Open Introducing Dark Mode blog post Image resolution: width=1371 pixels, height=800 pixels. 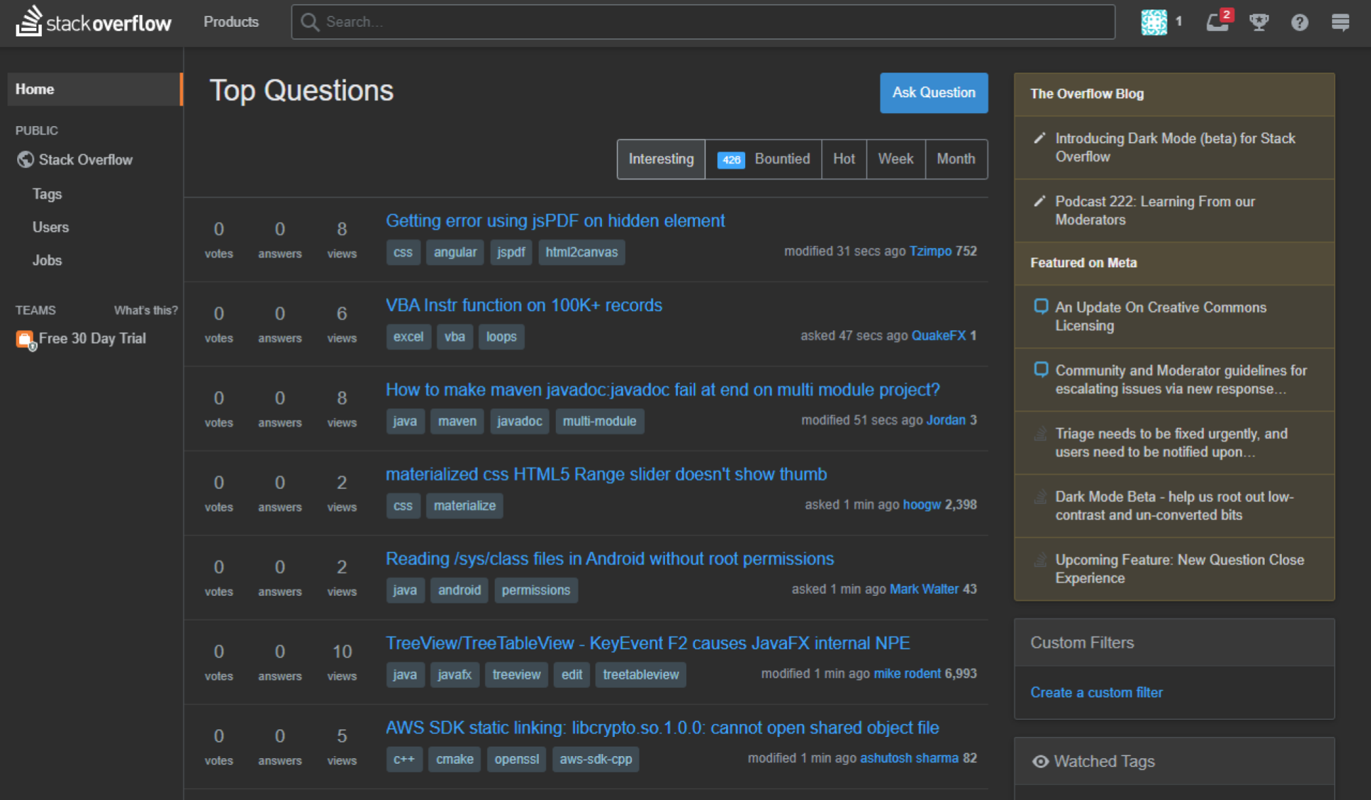1175,147
